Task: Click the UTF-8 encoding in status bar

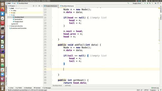Action: click(146, 90)
